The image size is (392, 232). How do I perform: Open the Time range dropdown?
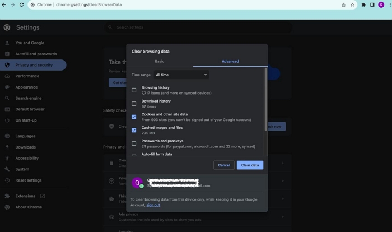click(181, 75)
